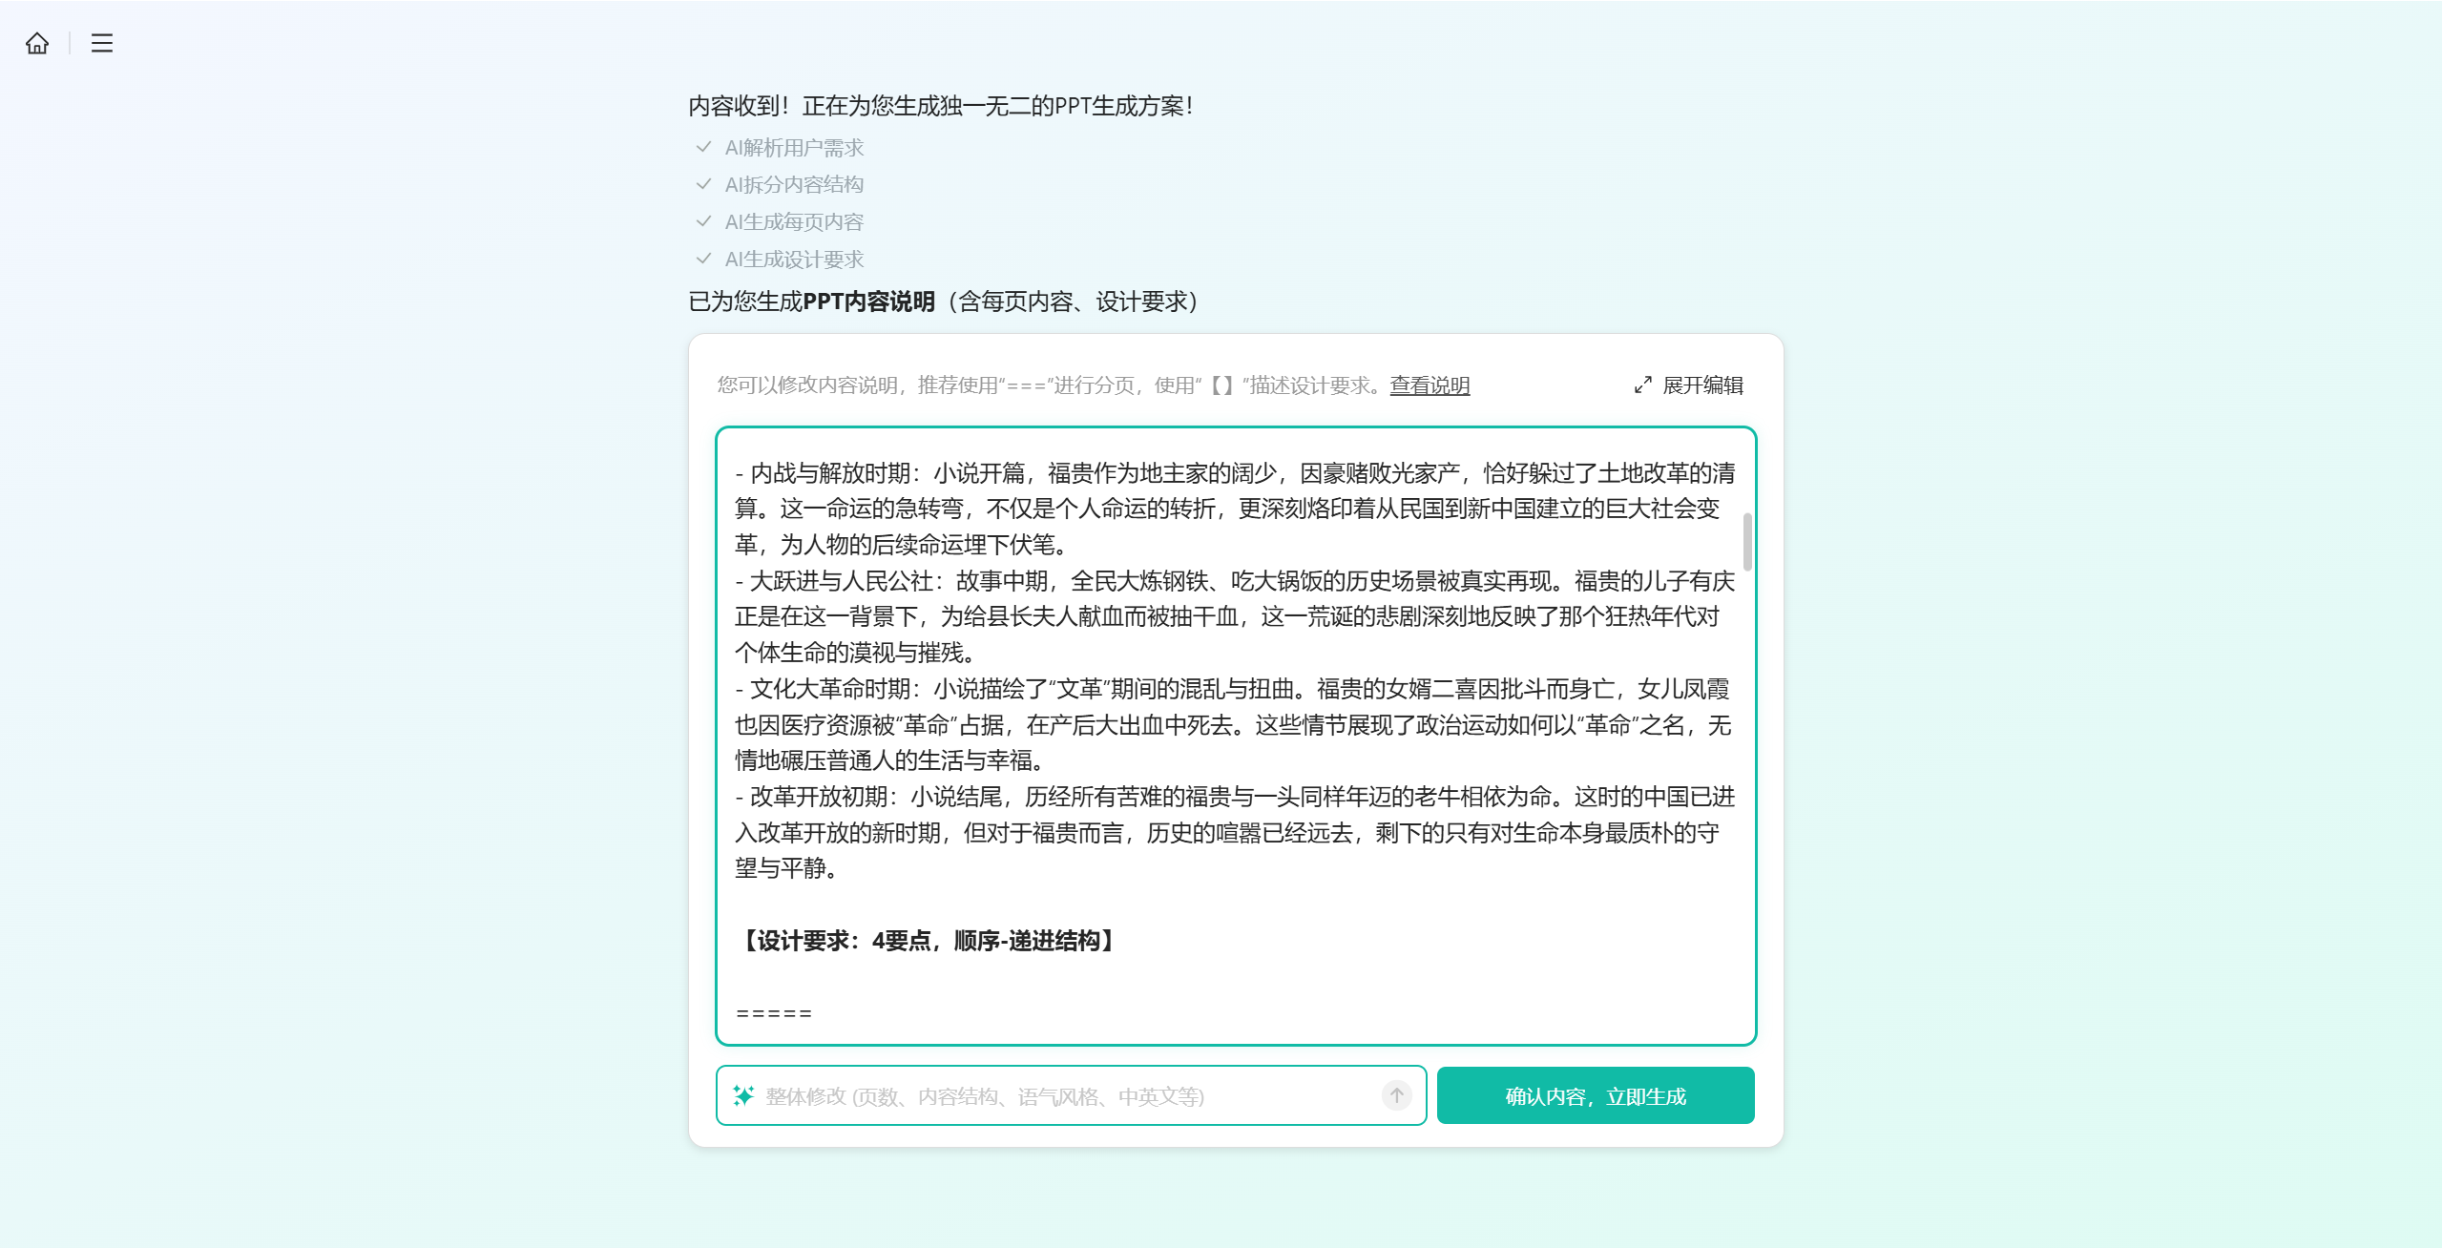Click 确认内容，立即生成 button
This screenshot has height=1248, width=2442.
click(x=1596, y=1095)
